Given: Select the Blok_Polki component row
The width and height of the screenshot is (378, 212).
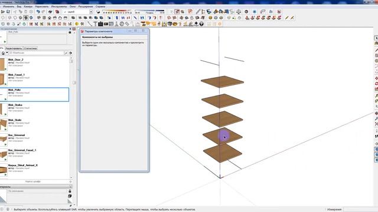Looking at the screenshot, I should (x=34, y=94).
